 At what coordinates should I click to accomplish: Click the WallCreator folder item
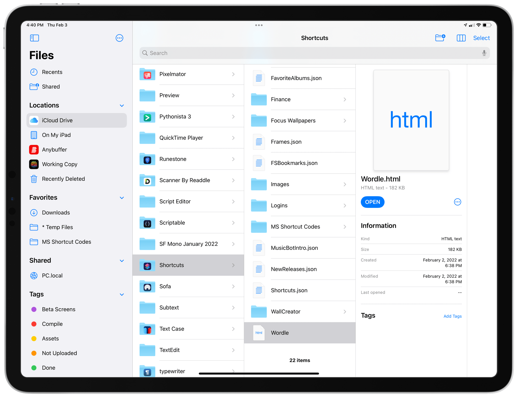point(298,311)
